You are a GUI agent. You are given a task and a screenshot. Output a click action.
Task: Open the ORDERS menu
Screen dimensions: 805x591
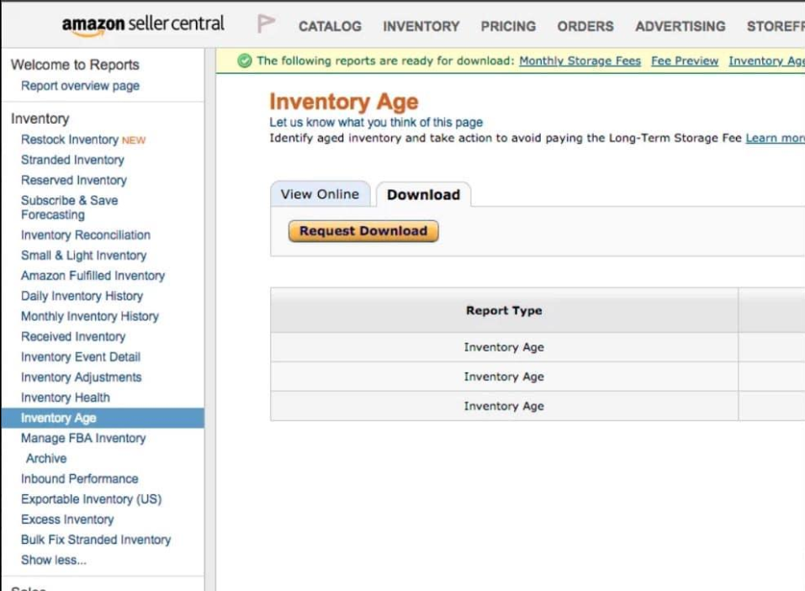[585, 26]
